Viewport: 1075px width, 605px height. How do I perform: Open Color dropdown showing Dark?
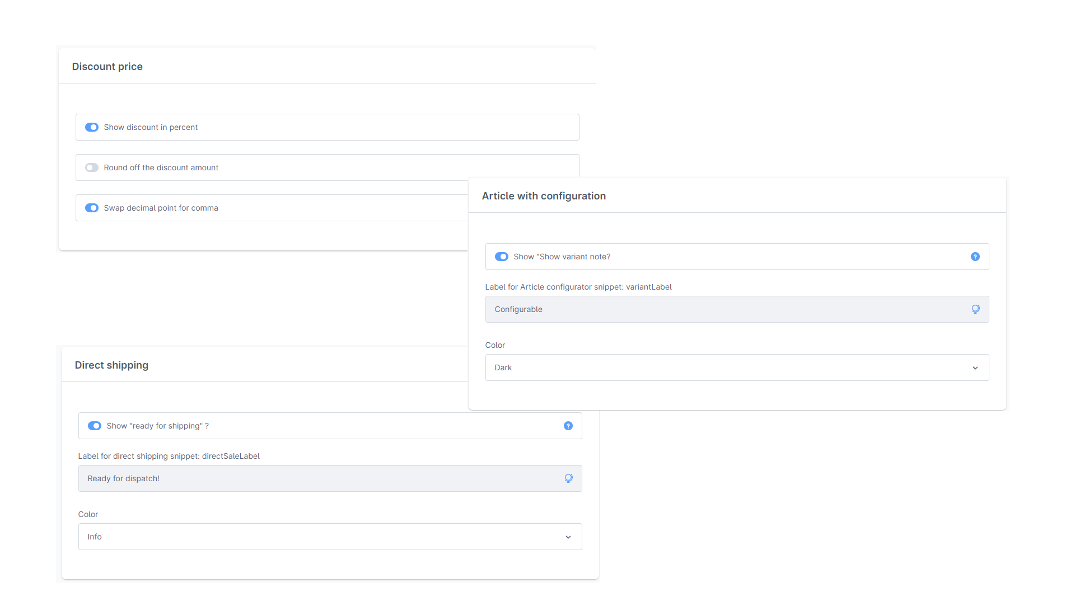[737, 367]
